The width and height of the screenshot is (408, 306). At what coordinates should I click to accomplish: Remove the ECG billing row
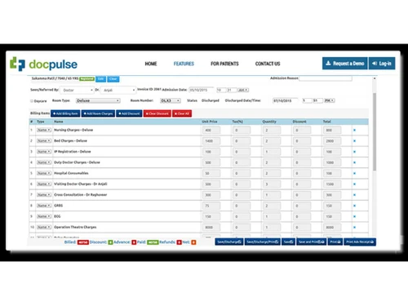354,216
